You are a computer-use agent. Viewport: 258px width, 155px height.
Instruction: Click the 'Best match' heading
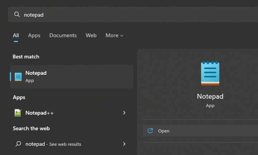tap(26, 57)
